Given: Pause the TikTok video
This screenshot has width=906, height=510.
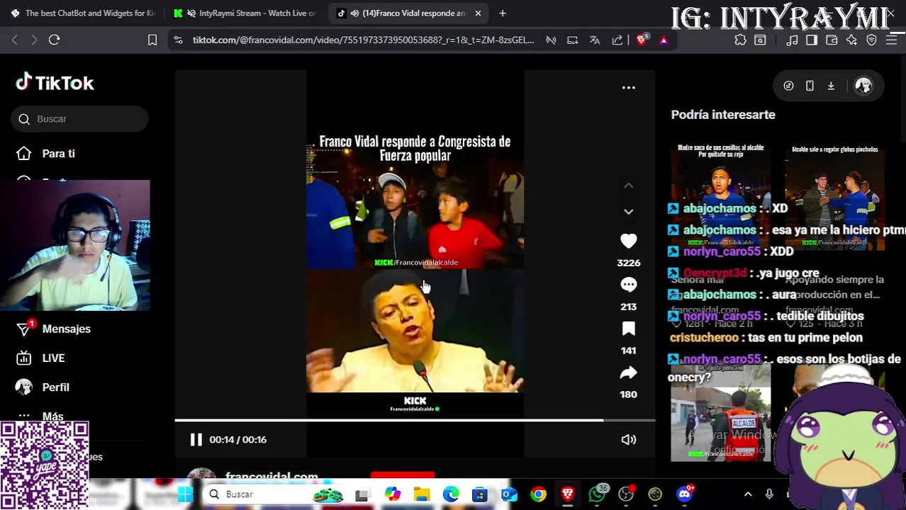Looking at the screenshot, I should 196,440.
